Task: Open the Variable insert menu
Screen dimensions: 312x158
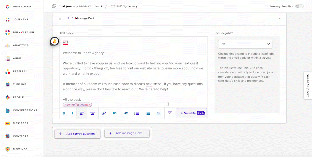Action: (192, 113)
